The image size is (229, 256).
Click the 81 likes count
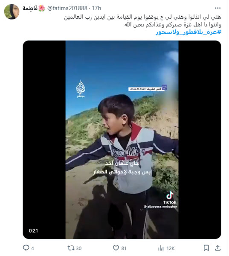click(x=124, y=248)
